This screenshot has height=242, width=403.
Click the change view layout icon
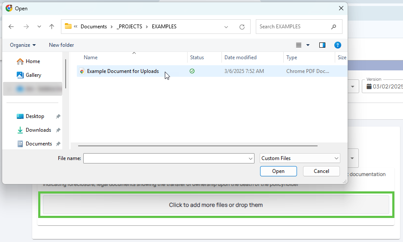[299, 45]
